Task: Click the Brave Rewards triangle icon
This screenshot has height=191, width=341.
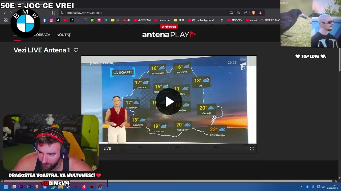Action: (x=260, y=13)
